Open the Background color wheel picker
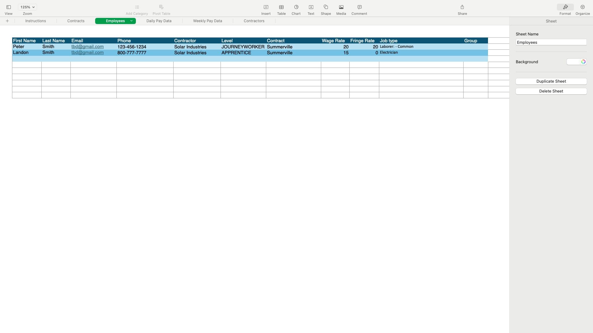This screenshot has width=593, height=333. coord(583,62)
